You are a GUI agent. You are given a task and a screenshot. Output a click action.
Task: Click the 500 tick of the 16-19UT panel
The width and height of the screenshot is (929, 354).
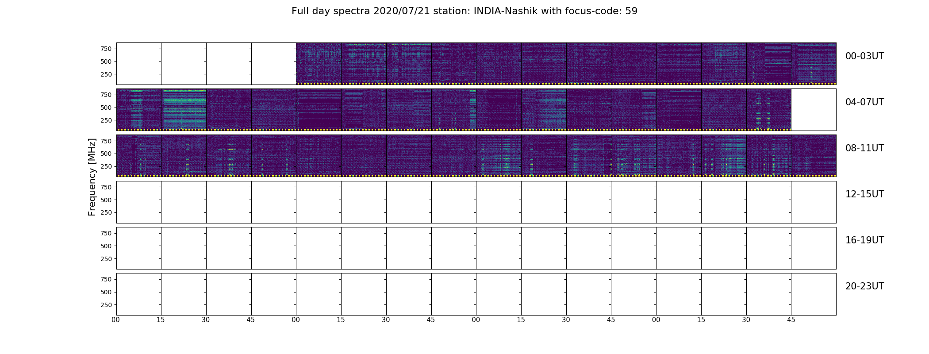(x=106, y=246)
